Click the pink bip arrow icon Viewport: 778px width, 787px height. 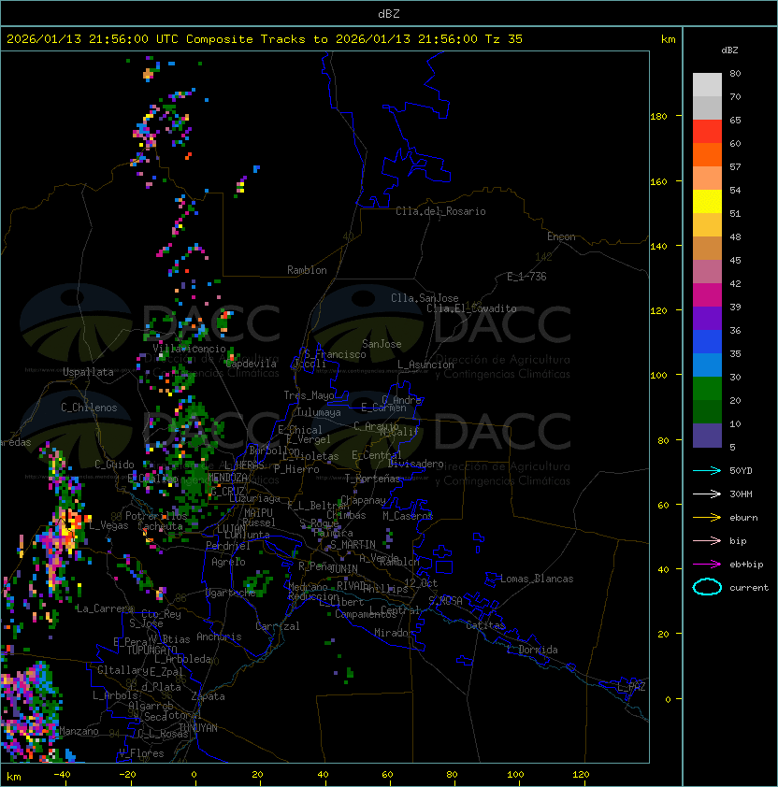click(707, 540)
